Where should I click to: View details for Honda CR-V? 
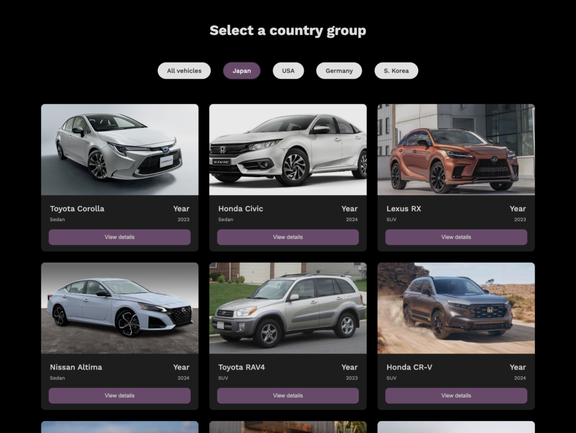click(x=456, y=396)
